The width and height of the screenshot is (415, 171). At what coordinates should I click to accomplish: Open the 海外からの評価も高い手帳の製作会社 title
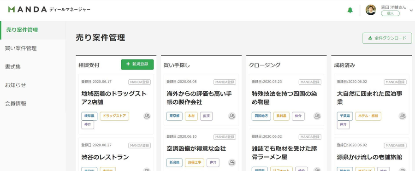click(199, 98)
